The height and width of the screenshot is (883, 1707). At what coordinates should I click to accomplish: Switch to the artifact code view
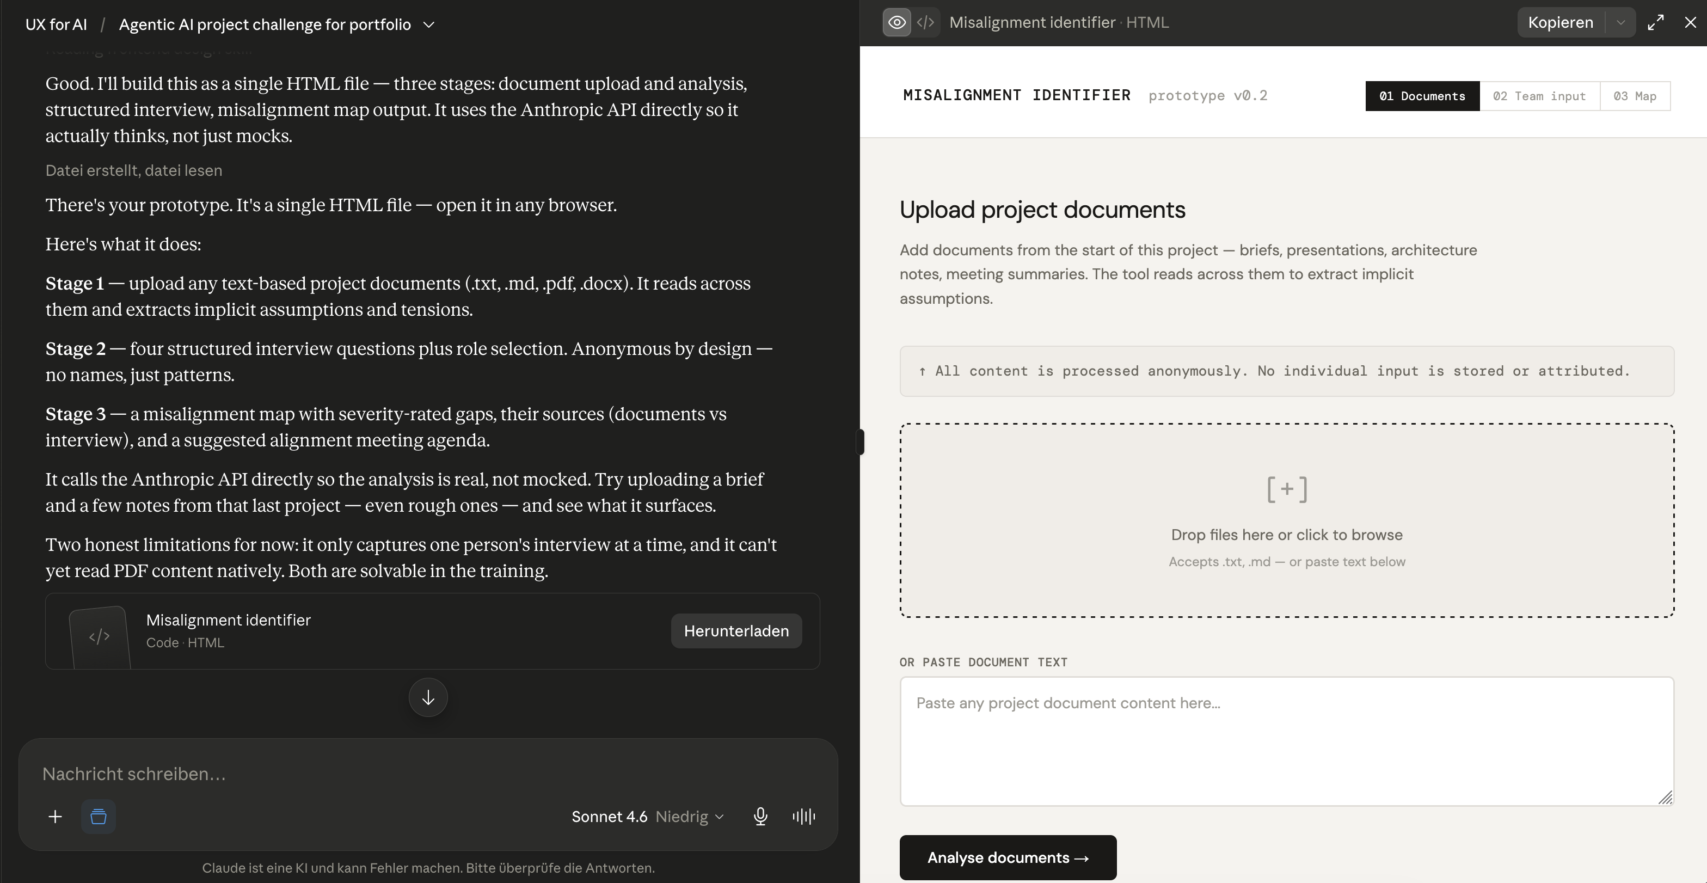pyautogui.click(x=926, y=22)
